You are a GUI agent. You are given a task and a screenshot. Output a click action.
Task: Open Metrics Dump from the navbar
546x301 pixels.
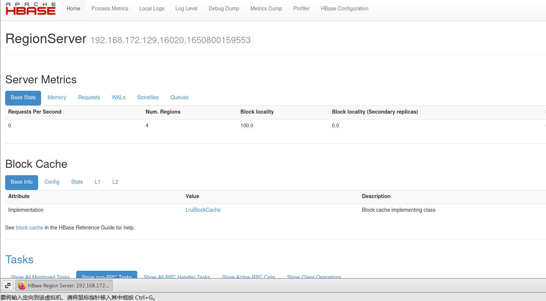[x=266, y=8]
